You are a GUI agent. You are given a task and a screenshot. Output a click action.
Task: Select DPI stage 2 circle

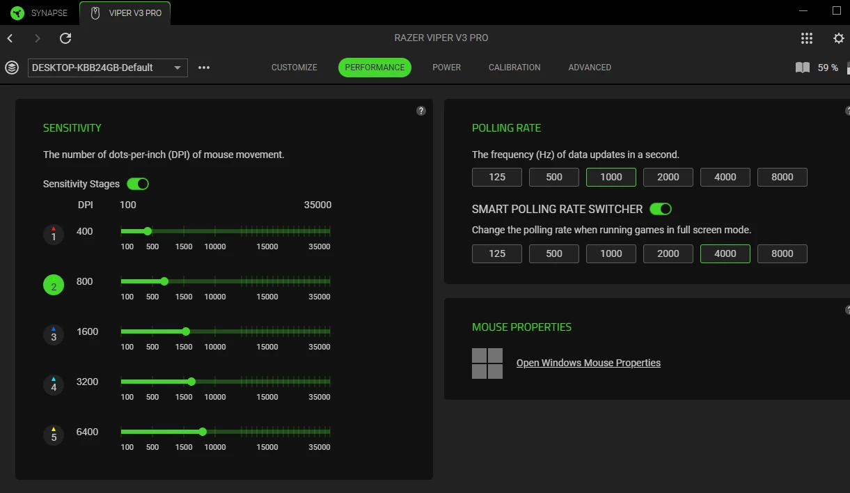click(54, 285)
